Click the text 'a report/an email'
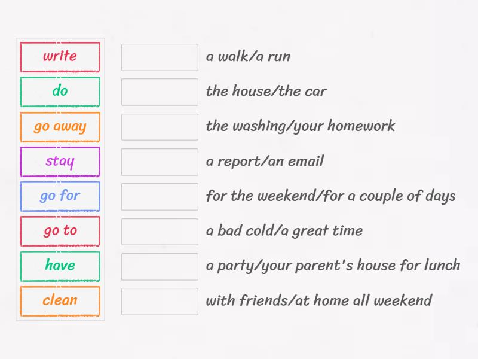This screenshot has width=478, height=359. [x=265, y=162]
